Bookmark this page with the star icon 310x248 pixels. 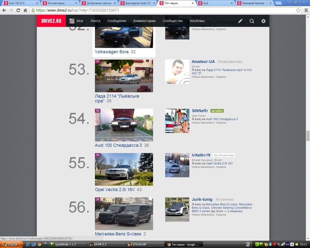pos(298,10)
